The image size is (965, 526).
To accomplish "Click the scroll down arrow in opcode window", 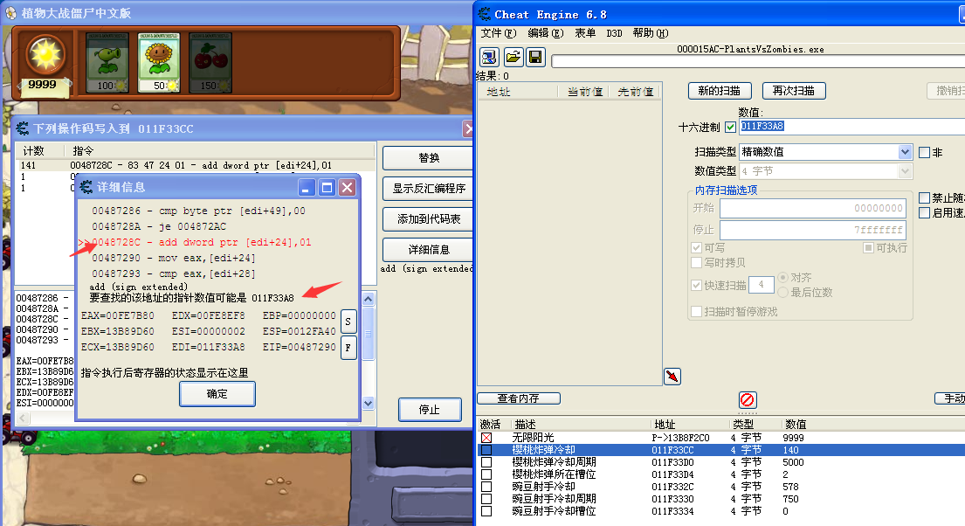I will [368, 404].
